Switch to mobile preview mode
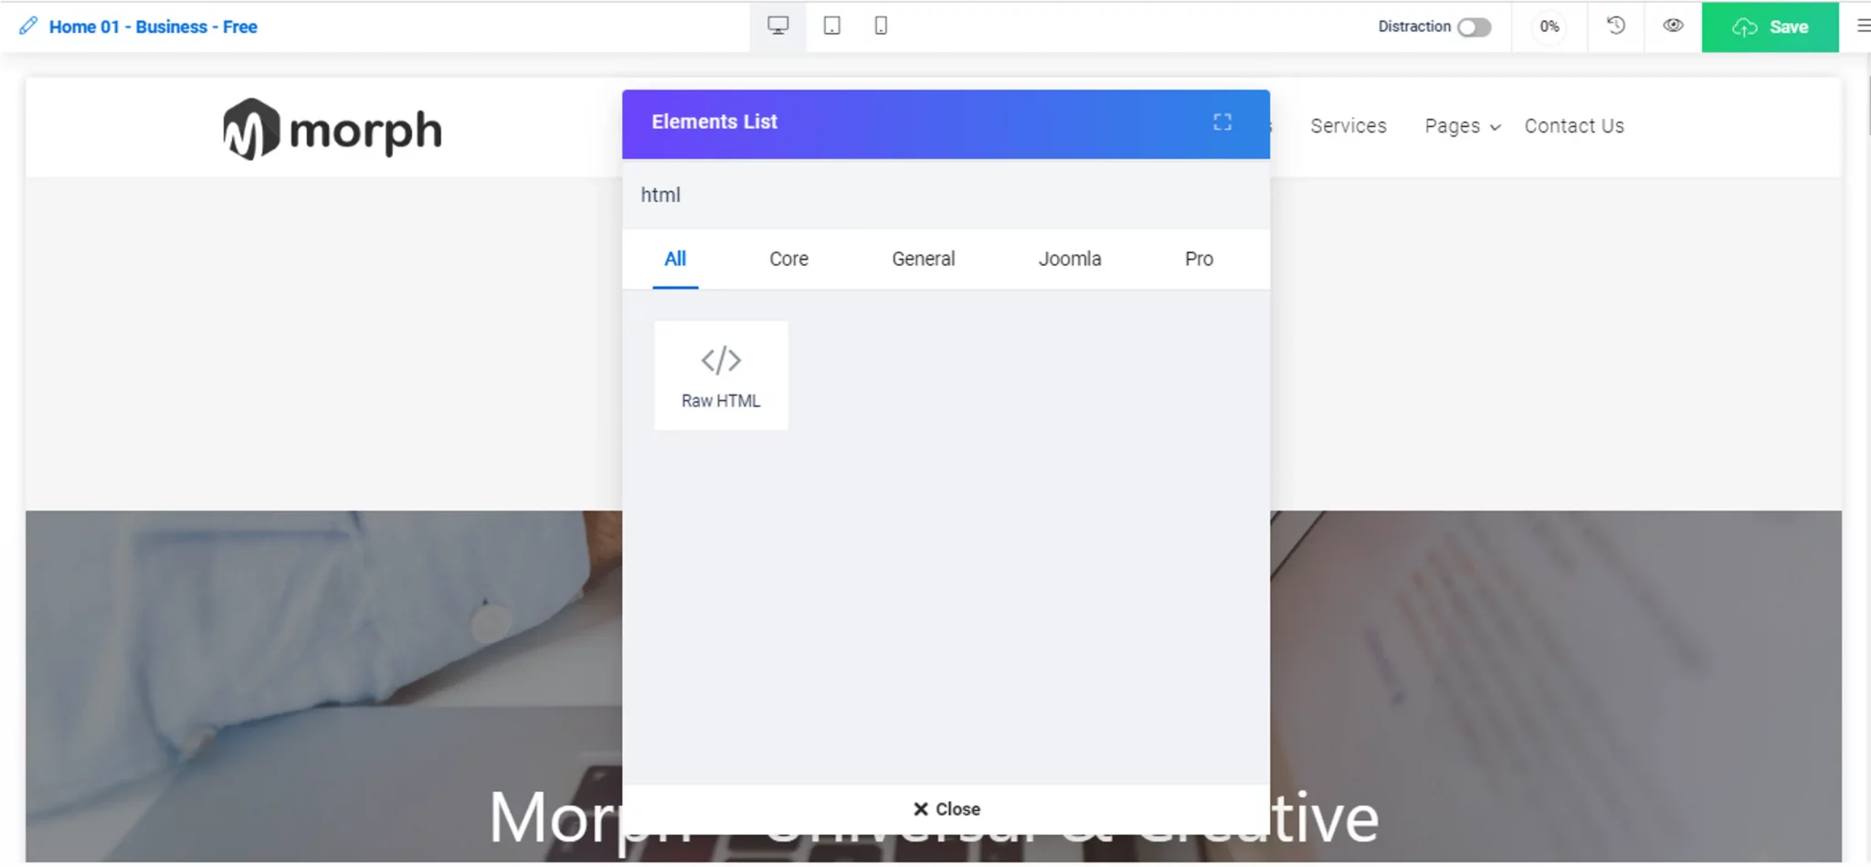1871x867 pixels. 881,26
